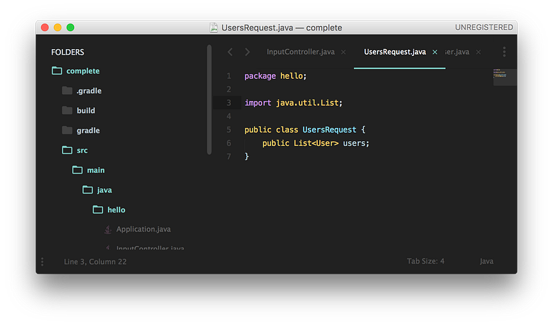Click the 'users;' field name
This screenshot has height=325, width=553.
pyautogui.click(x=356, y=143)
